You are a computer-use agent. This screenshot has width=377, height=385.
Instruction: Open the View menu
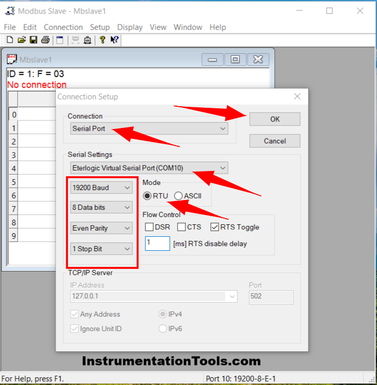158,27
